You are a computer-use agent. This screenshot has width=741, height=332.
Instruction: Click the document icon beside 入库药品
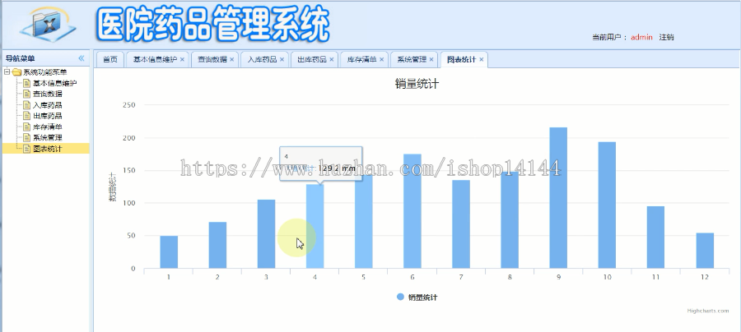tap(27, 104)
